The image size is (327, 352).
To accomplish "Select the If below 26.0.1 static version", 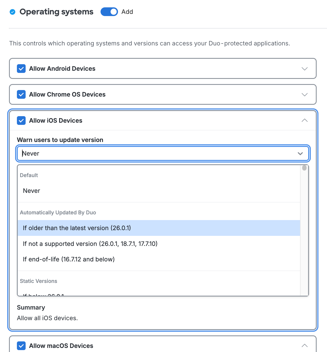I will click(44, 295).
